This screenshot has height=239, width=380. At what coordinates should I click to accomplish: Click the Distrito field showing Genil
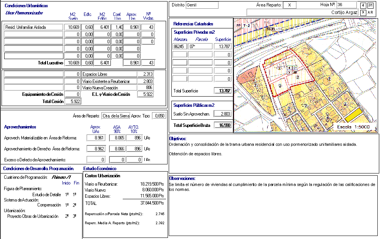click(202, 5)
